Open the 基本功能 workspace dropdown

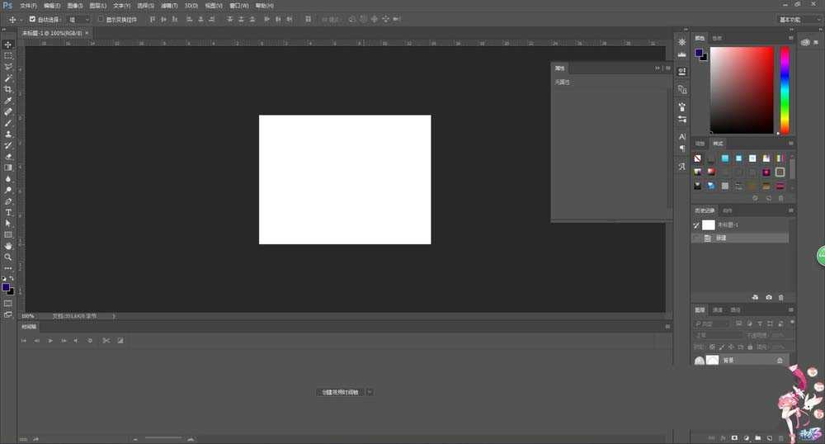(799, 18)
